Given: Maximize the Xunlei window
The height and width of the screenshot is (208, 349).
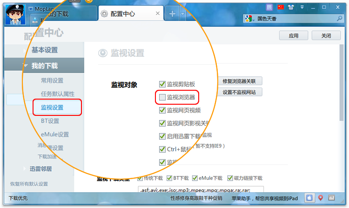Looking at the screenshot, I should 324,7.
